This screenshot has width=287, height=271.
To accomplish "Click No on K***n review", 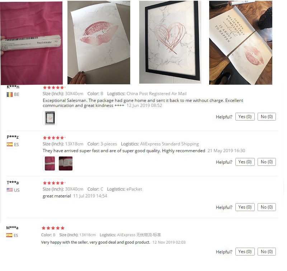I will [x=267, y=117].
